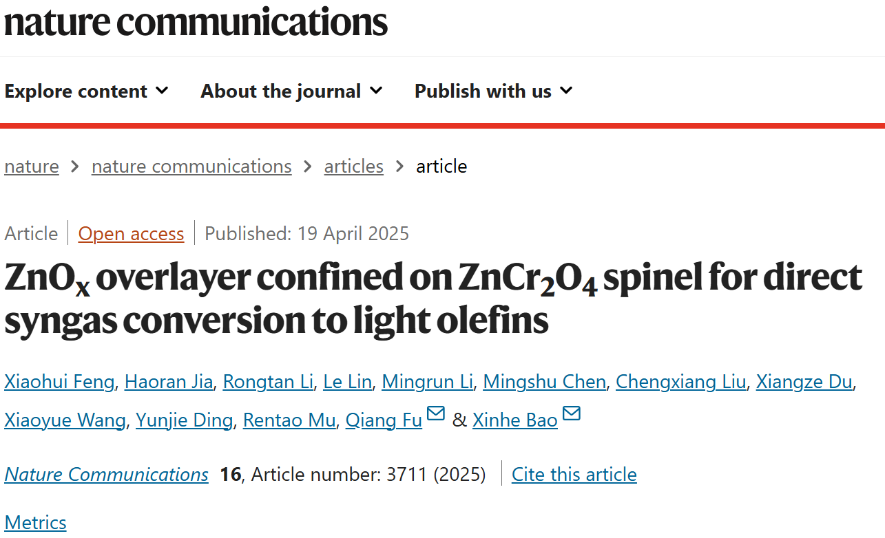Viewport: 885px width, 538px height.
Task: Open the Cite this article link
Action: 574,475
